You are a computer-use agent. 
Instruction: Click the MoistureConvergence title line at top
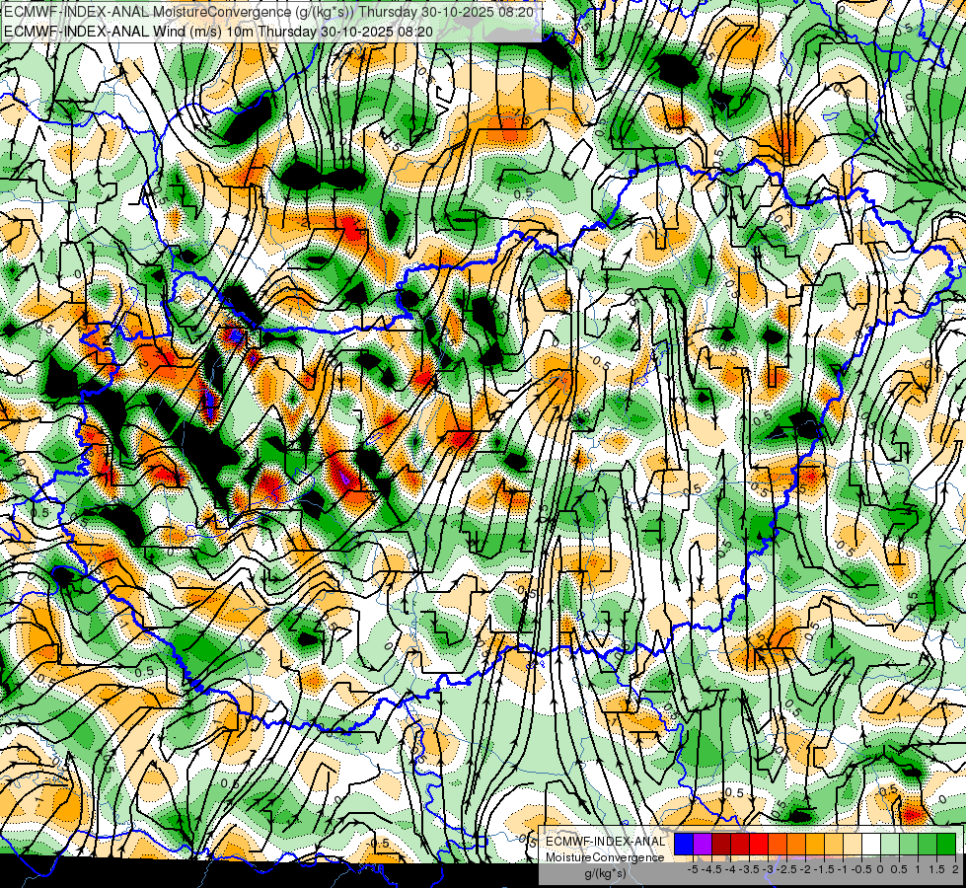pyautogui.click(x=267, y=12)
